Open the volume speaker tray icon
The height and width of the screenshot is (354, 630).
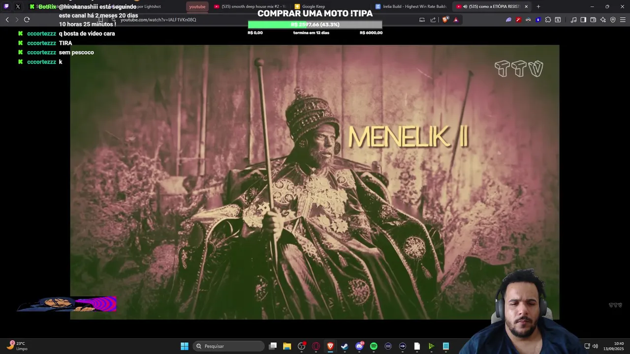coord(595,346)
